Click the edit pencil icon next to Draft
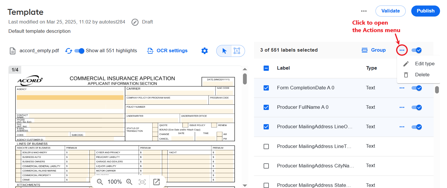Image resolution: width=447 pixels, height=188 pixels. click(135, 22)
